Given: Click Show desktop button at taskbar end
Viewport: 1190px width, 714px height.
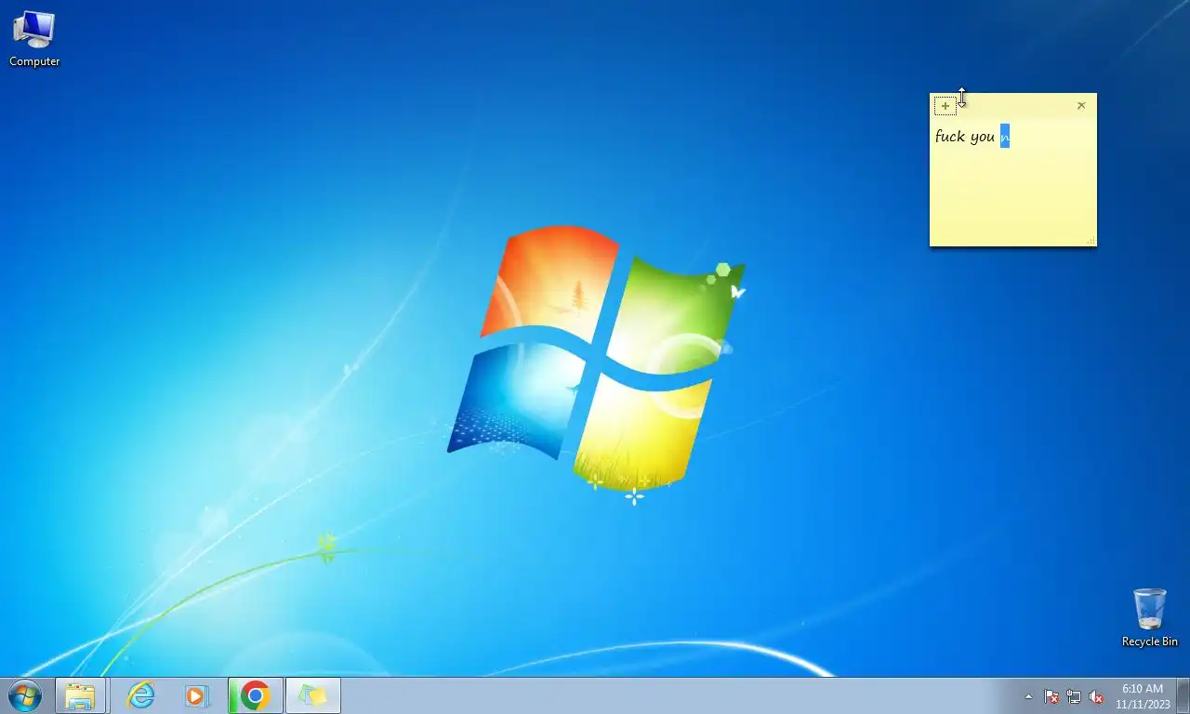Looking at the screenshot, I should tap(1183, 696).
